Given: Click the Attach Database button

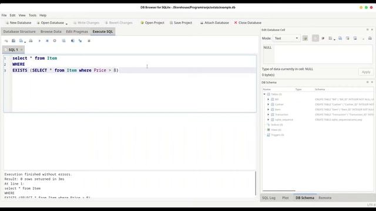Looking at the screenshot, I should tap(214, 23).
